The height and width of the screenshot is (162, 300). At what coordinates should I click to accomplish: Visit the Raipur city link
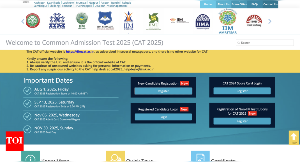coord(105,3)
